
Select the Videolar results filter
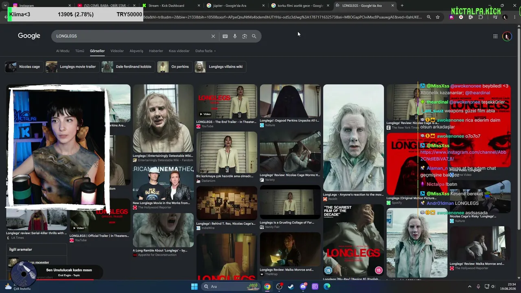[x=117, y=51]
